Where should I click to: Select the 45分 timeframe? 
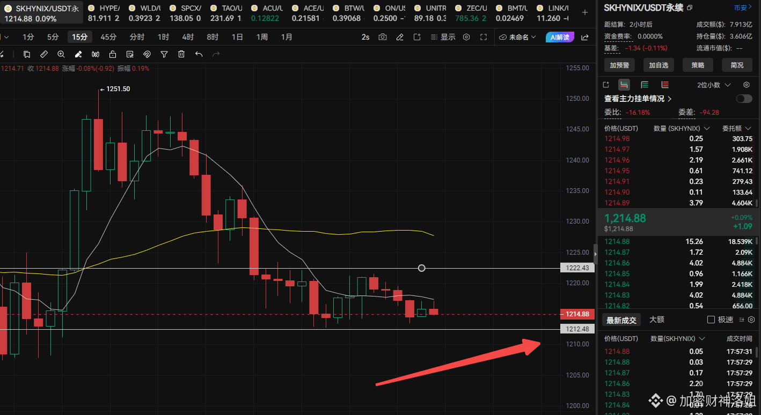pos(108,37)
